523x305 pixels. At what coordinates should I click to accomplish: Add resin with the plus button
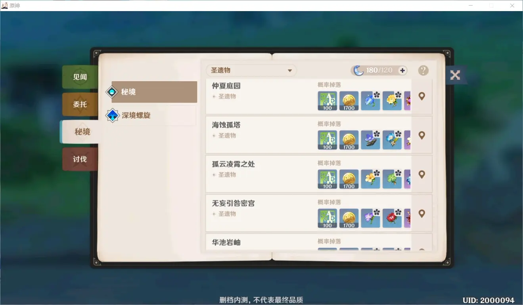click(402, 71)
